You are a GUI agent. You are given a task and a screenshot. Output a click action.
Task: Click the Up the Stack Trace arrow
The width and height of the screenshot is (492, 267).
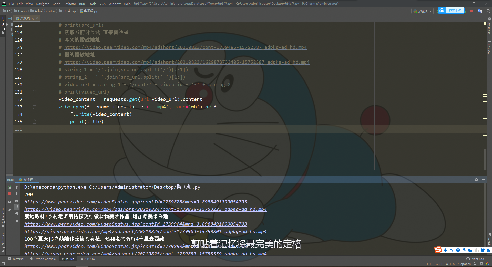(x=17, y=187)
